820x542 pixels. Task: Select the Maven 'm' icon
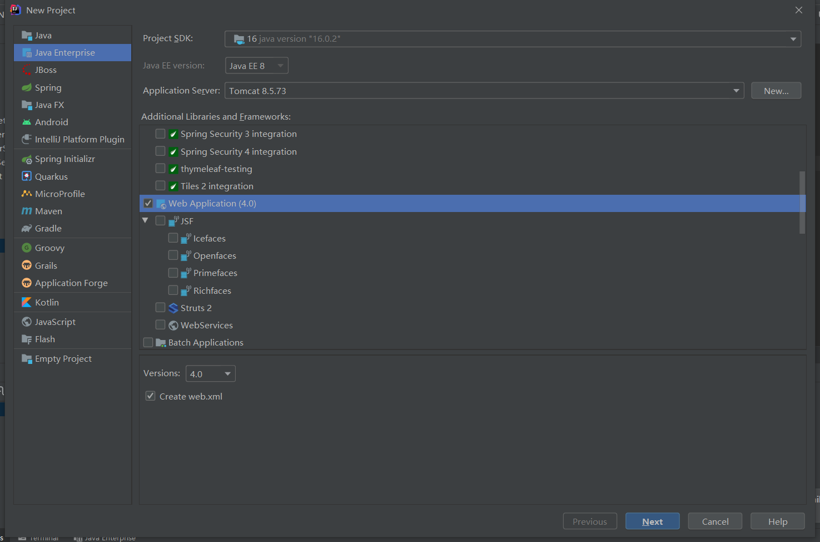pos(27,211)
